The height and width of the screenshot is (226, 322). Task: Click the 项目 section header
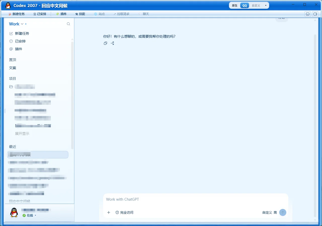[x=13, y=79]
